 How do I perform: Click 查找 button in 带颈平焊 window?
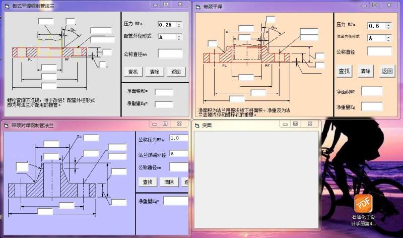(x=344, y=71)
